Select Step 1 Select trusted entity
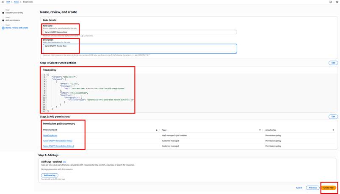This screenshot has width=340, height=194. tap(14, 13)
